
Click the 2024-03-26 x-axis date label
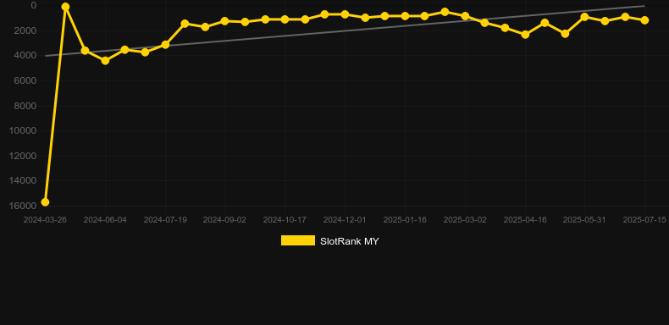coord(45,220)
